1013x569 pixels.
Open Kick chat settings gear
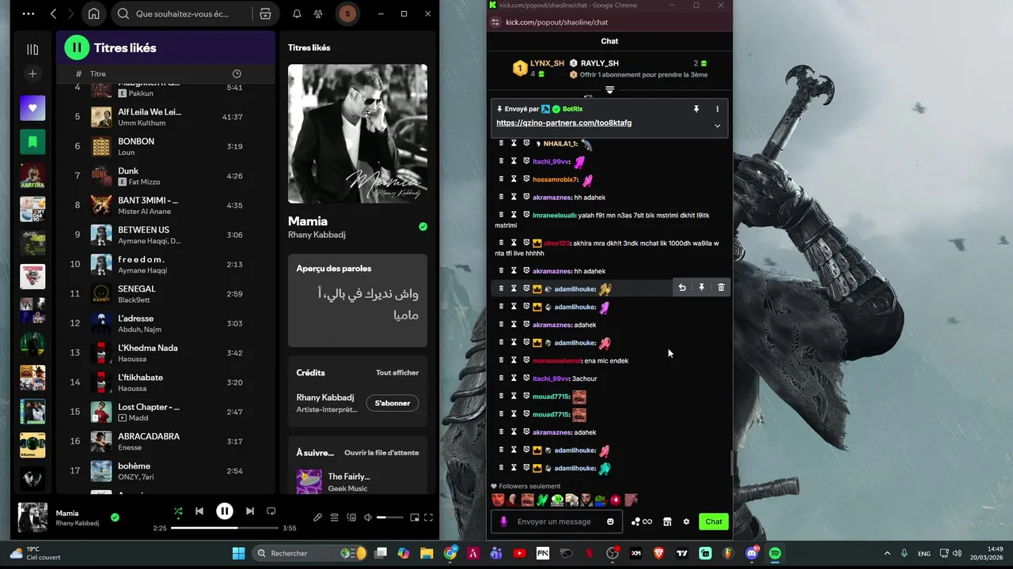tap(686, 522)
